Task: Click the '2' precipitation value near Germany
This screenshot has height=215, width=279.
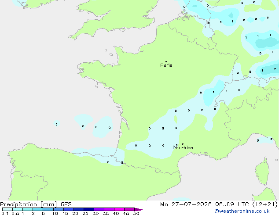Action: click(275, 69)
